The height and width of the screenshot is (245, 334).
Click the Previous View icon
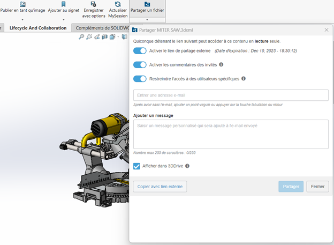coord(97,36)
